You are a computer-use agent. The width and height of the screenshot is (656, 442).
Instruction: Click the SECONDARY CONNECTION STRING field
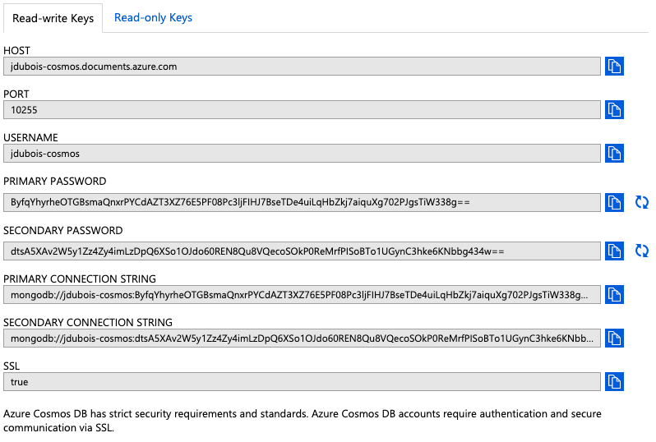coord(302,338)
